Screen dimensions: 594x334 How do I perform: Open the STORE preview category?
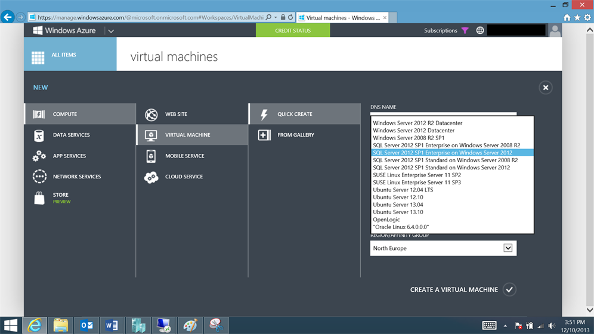[81, 197]
